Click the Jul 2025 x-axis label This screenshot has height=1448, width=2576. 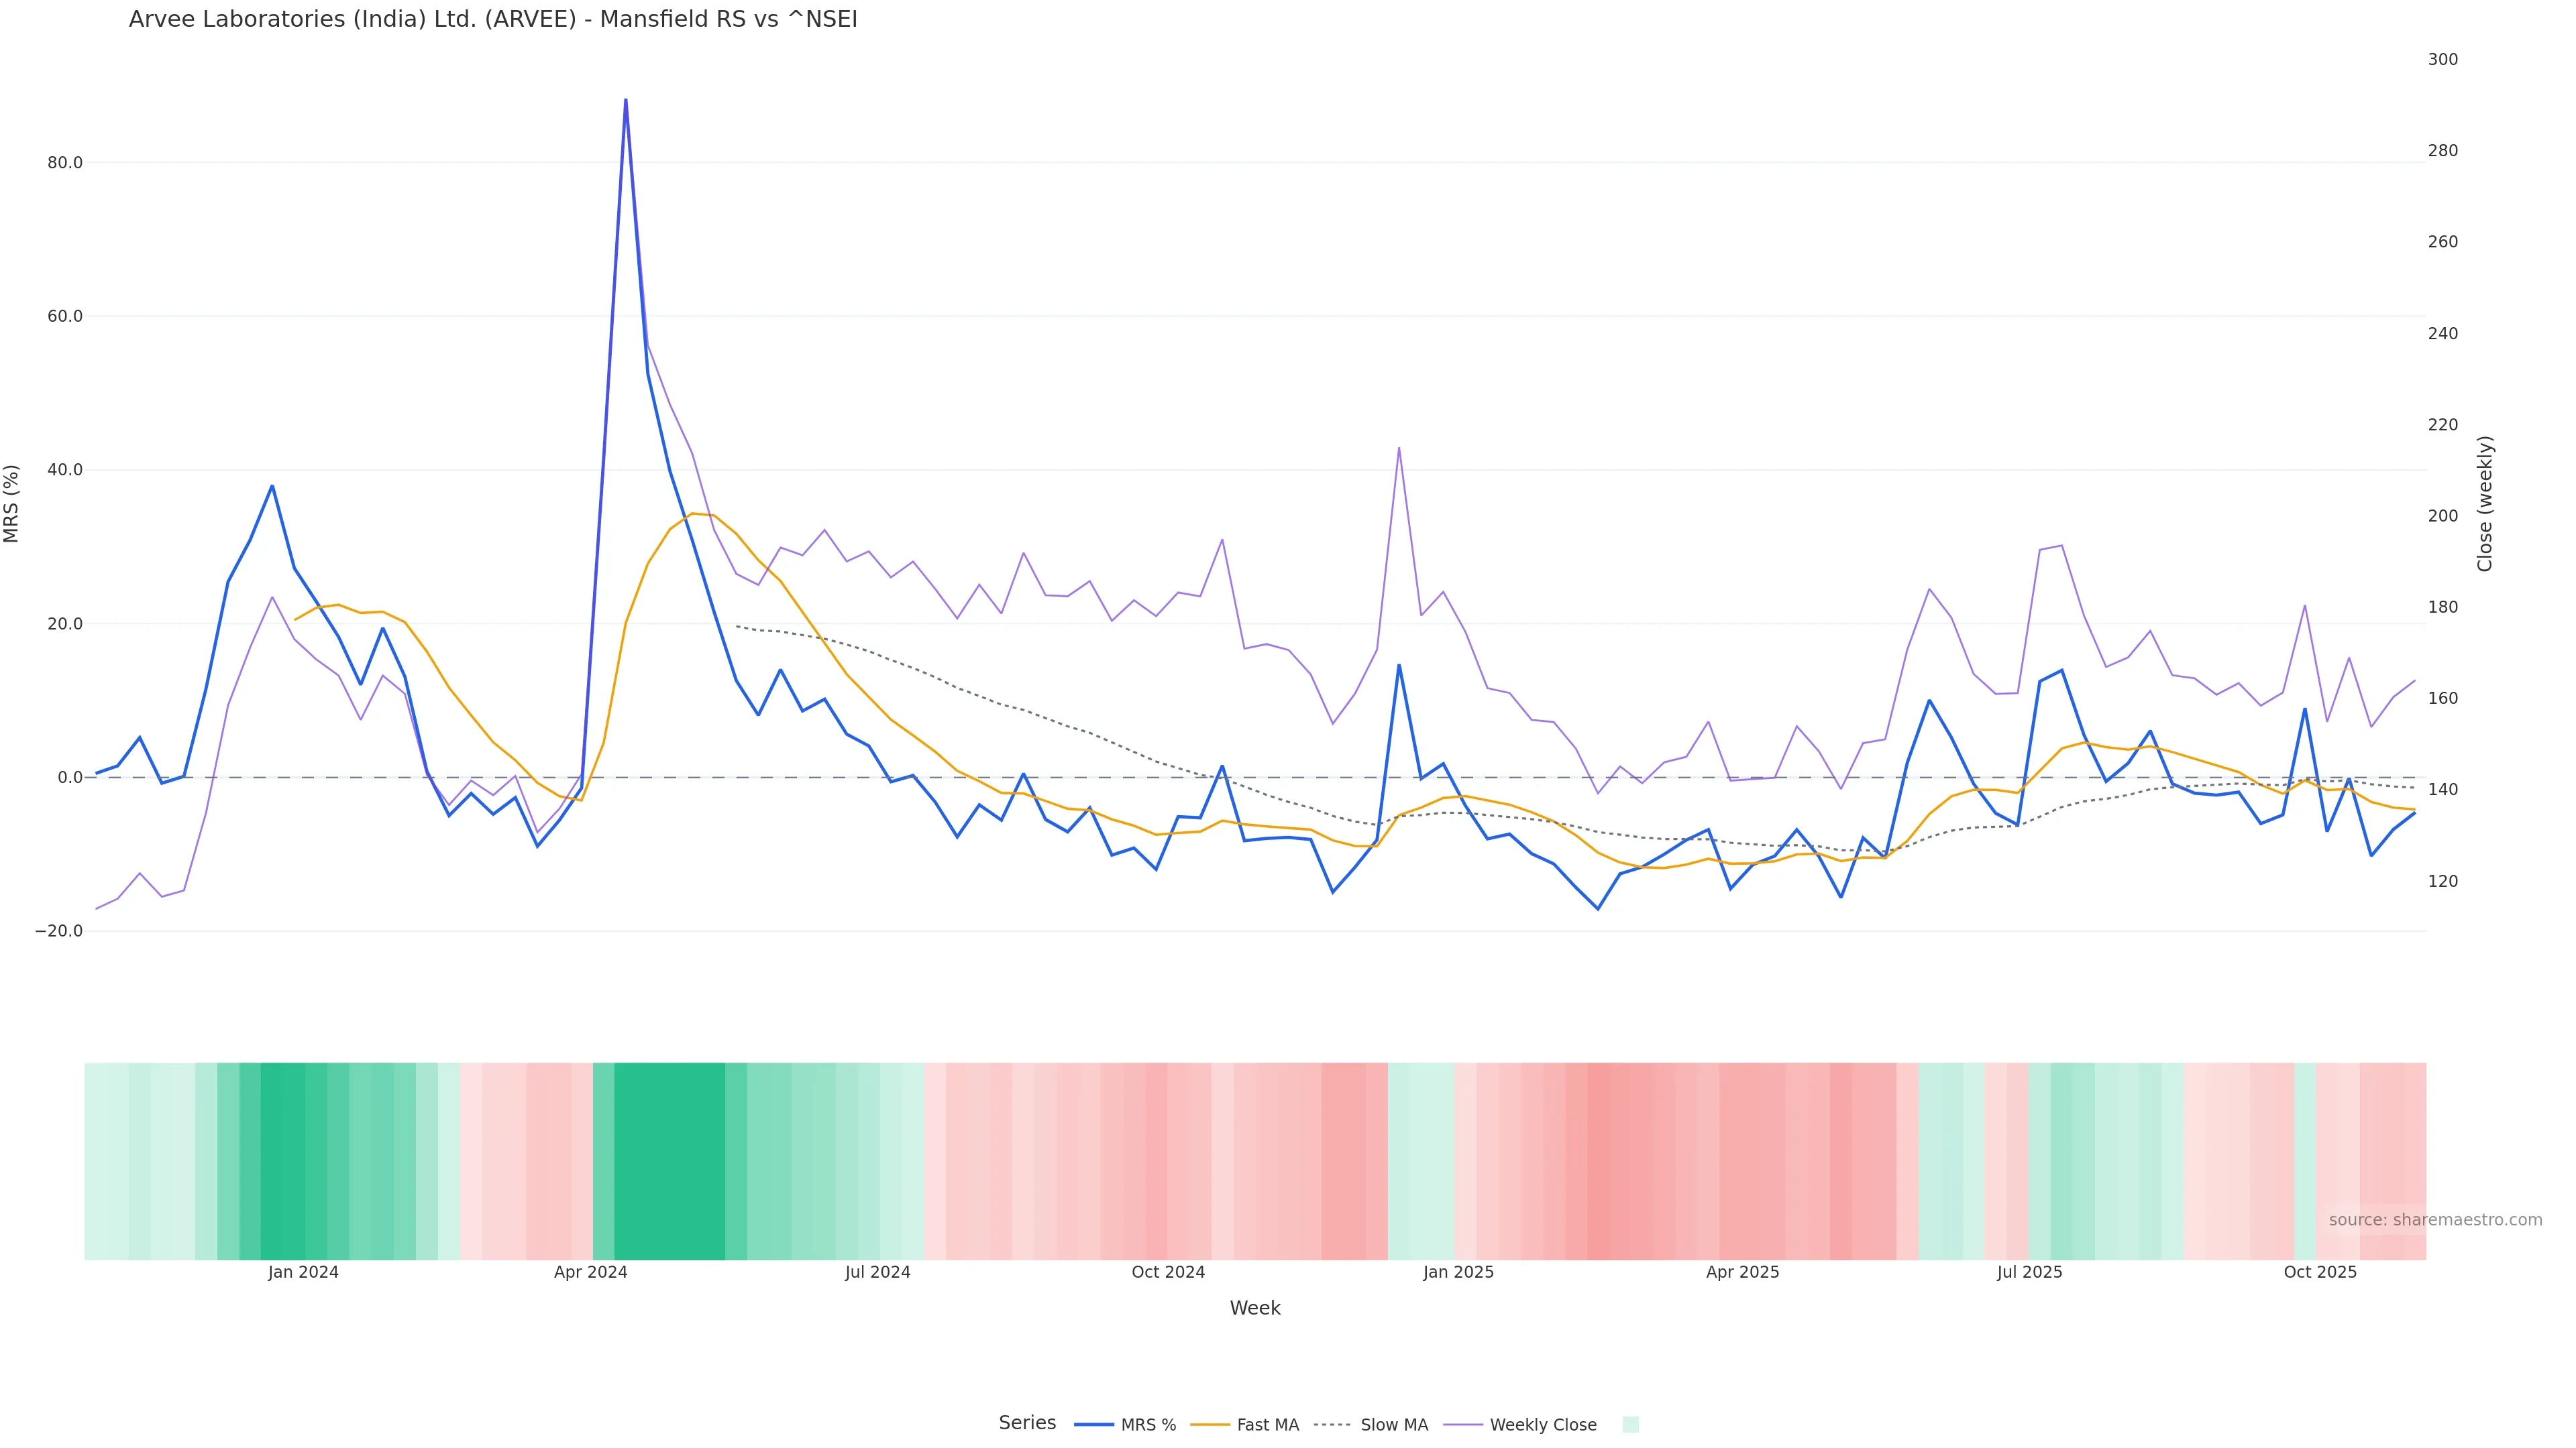pyautogui.click(x=2029, y=1272)
